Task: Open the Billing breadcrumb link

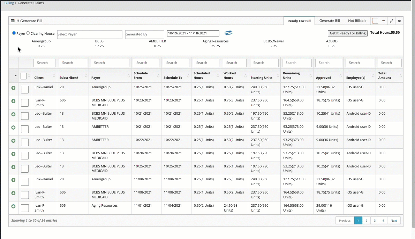Action: point(9,3)
